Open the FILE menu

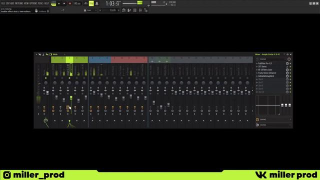[3, 3]
